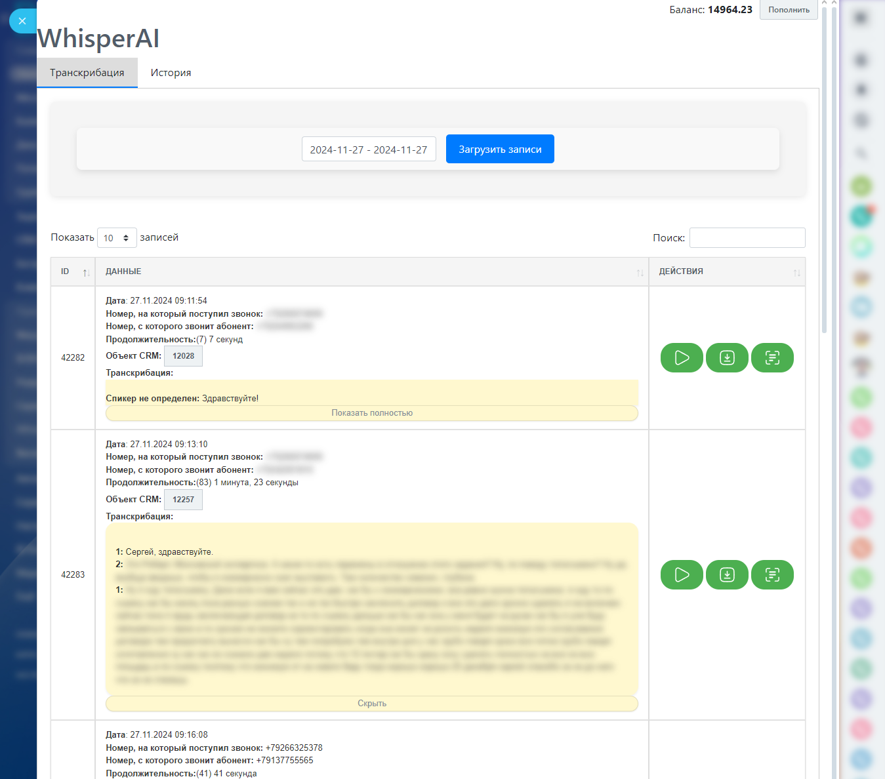Select the caller number +79137755565
This screenshot has height=779, width=885.
pyautogui.click(x=285, y=761)
